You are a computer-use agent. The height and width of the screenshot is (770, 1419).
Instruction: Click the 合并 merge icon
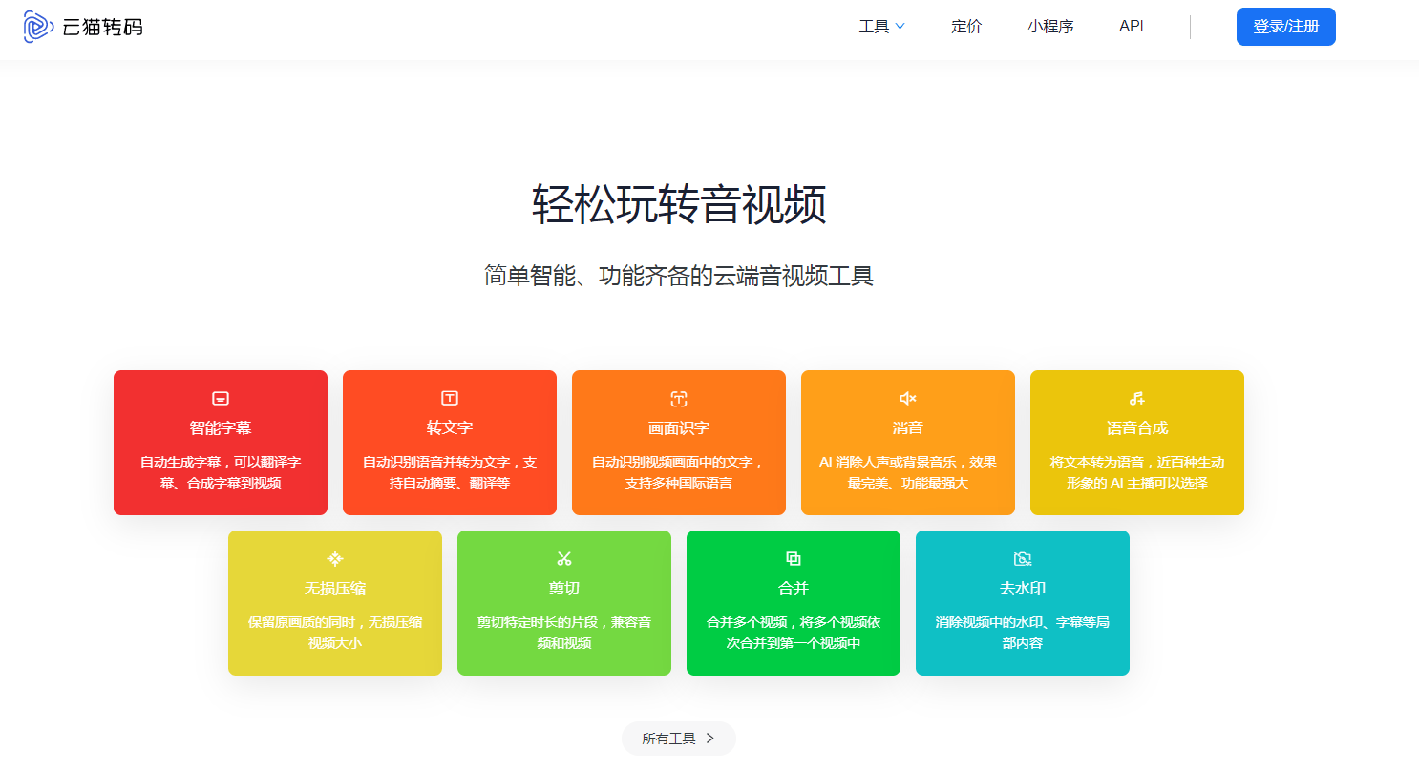[x=794, y=558]
